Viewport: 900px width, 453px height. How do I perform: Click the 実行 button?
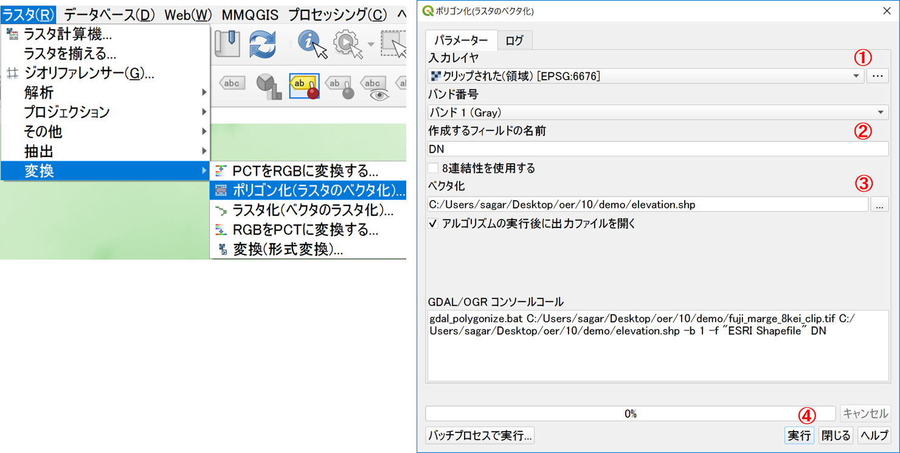pos(799,435)
